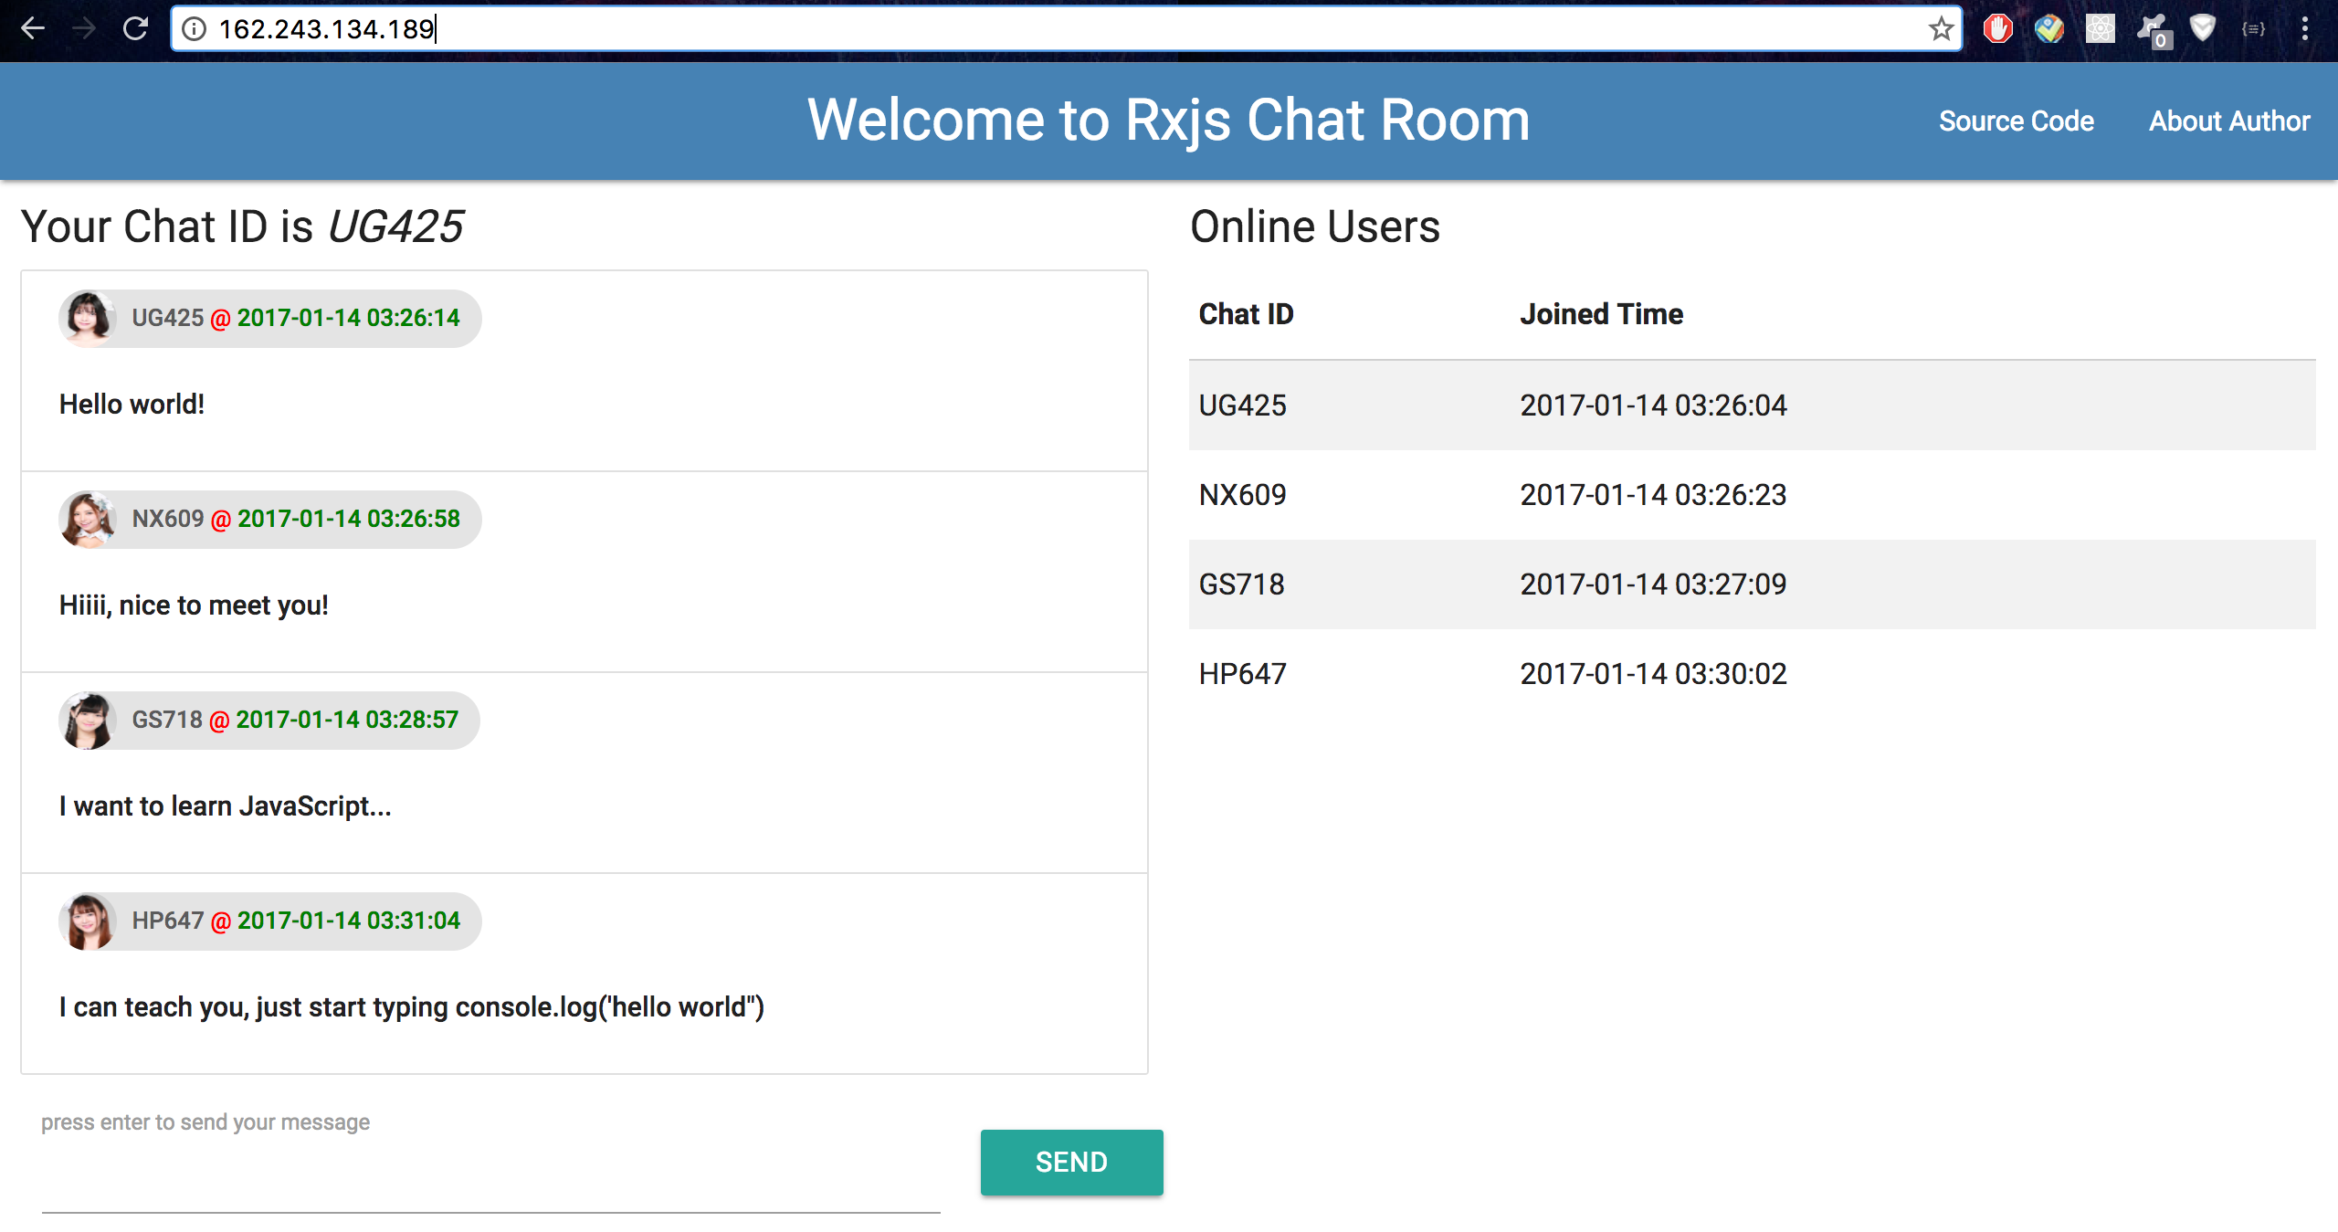Click the colorful checkmark extension icon
This screenshot has width=2338, height=1232.
[x=2048, y=29]
